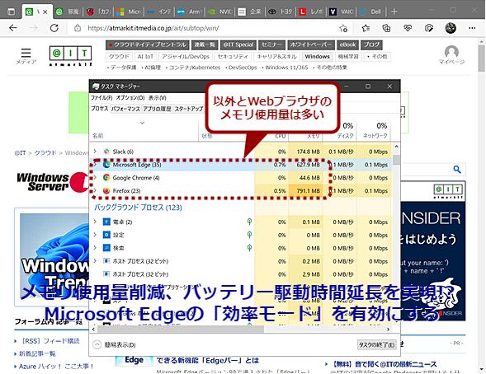Viewport: 486px width, 374px height.
Task: Click the バックグラウンド プロセス (123) heading
Action: coord(138,208)
